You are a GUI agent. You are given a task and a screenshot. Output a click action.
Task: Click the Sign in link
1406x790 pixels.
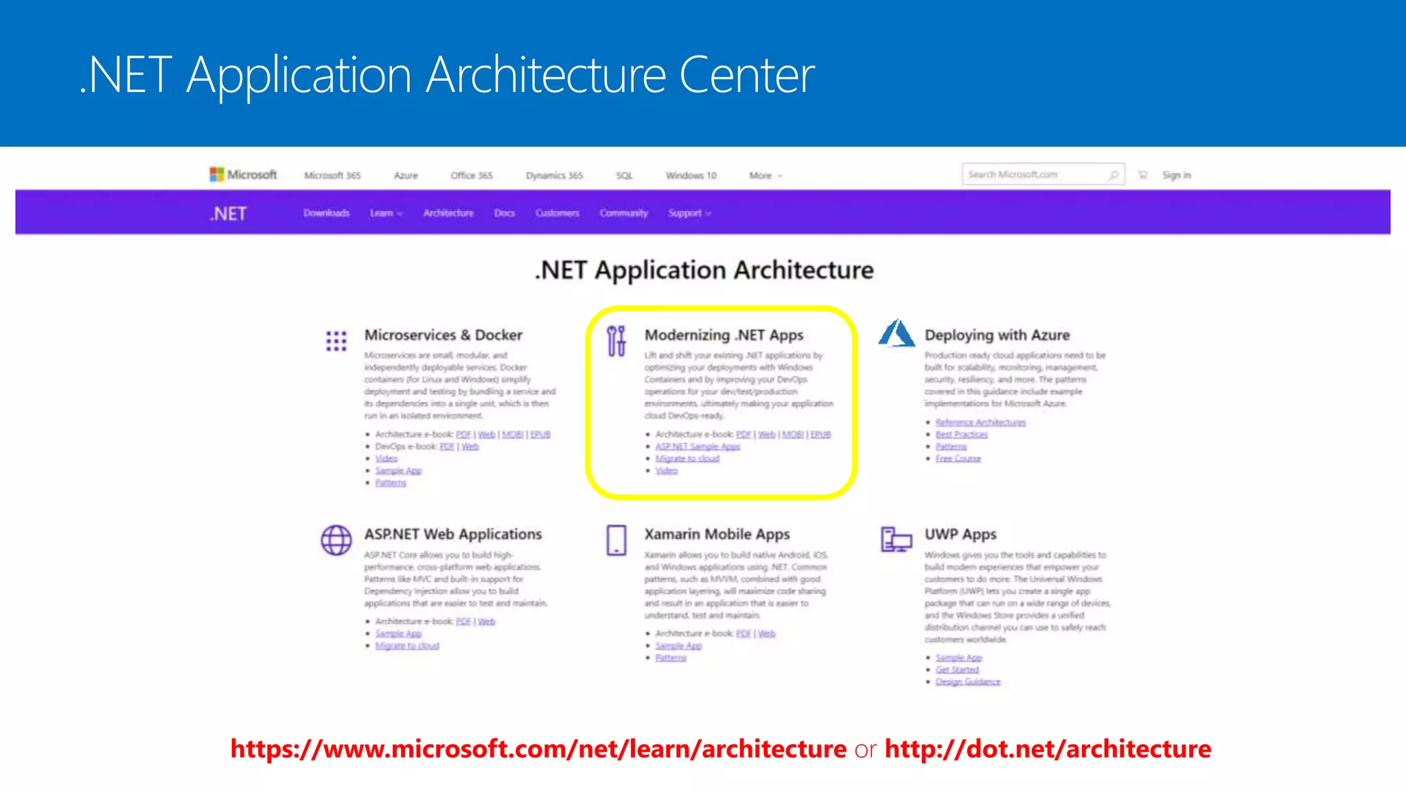point(1177,176)
